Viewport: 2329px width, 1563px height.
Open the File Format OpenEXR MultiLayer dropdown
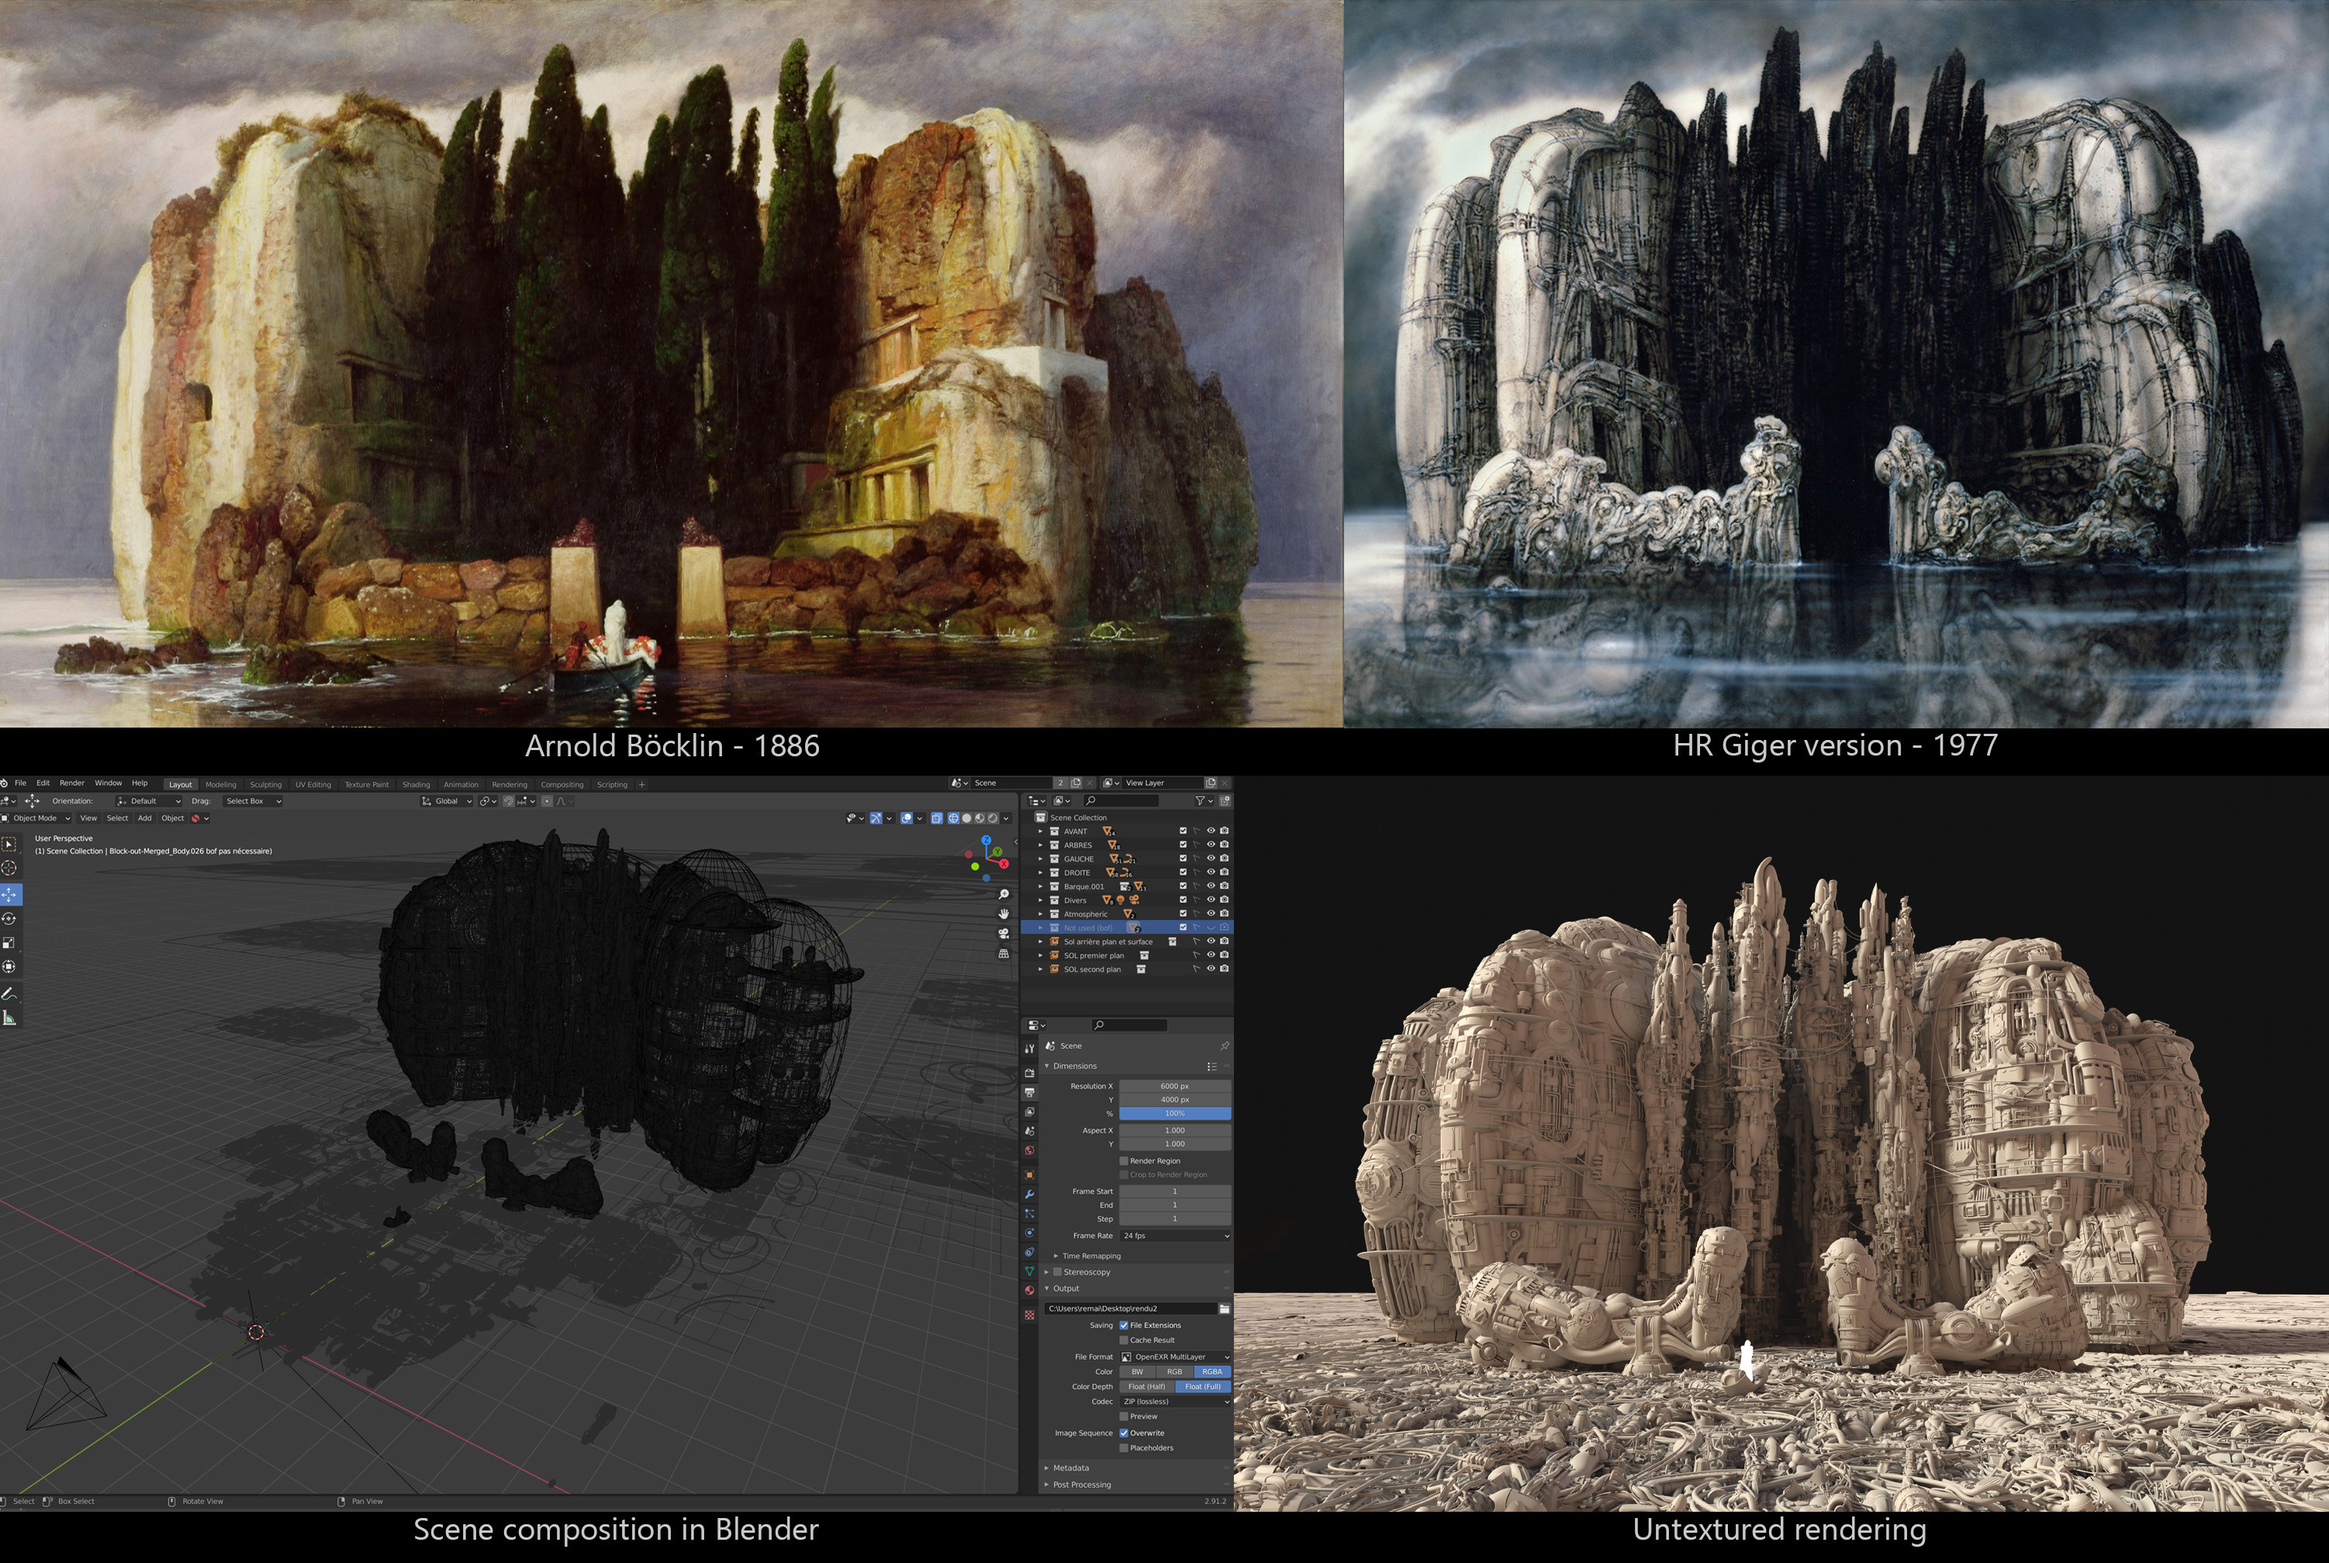click(x=1175, y=1357)
